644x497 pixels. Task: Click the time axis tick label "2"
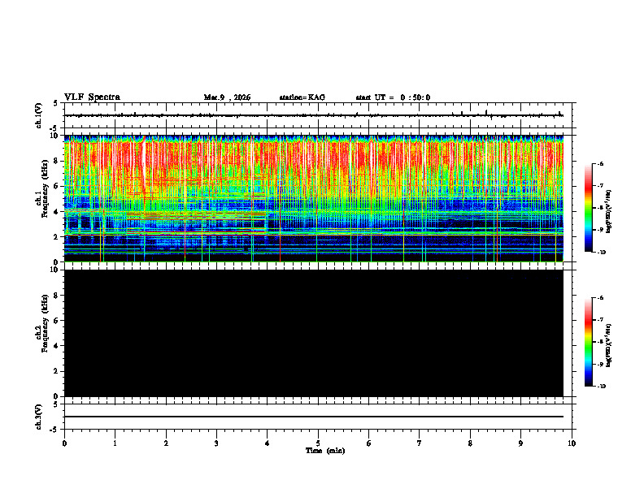[x=166, y=443]
